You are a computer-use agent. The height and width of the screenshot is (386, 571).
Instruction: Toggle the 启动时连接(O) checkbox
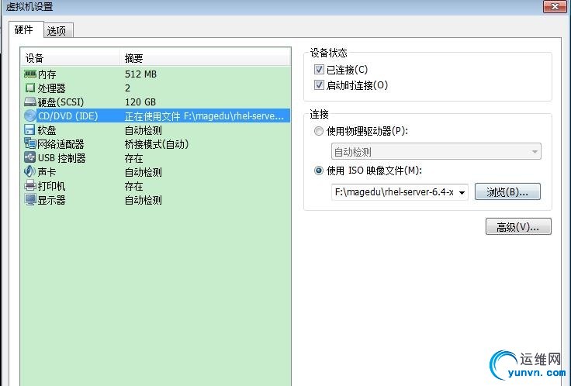(319, 85)
